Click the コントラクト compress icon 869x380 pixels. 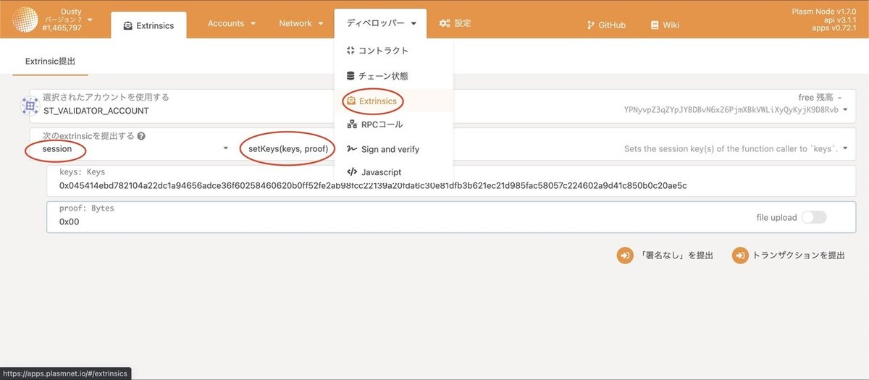point(351,51)
